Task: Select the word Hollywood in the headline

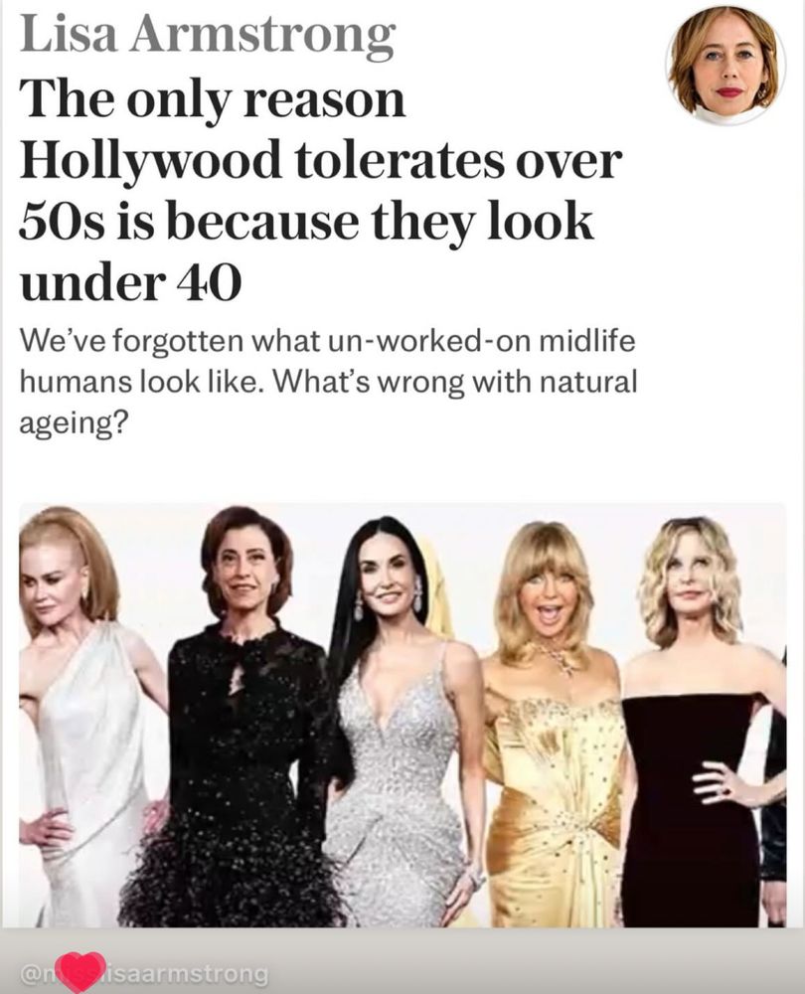Action: tap(150, 161)
